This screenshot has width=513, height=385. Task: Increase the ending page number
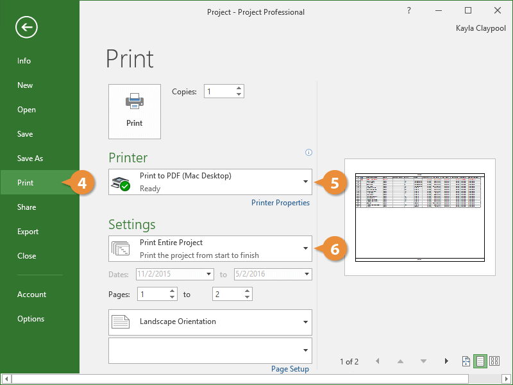pyautogui.click(x=247, y=291)
